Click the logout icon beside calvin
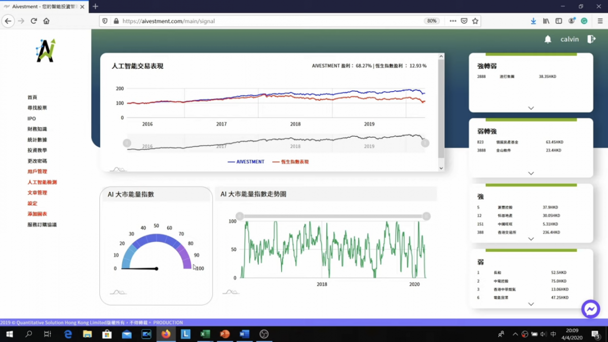This screenshot has height=342, width=608. pyautogui.click(x=591, y=39)
